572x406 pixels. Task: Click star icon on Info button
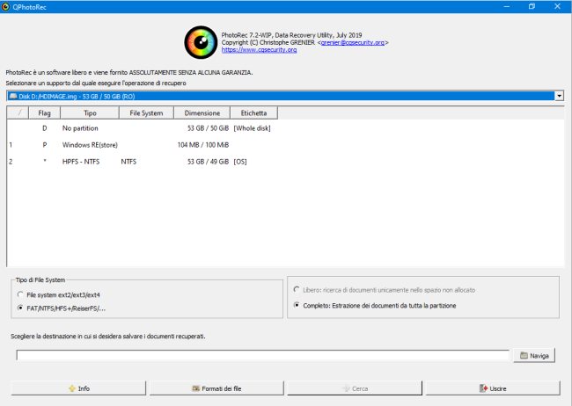coord(72,388)
